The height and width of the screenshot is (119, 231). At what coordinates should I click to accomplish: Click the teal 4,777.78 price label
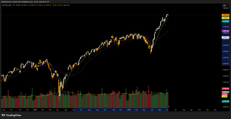coord(226,101)
